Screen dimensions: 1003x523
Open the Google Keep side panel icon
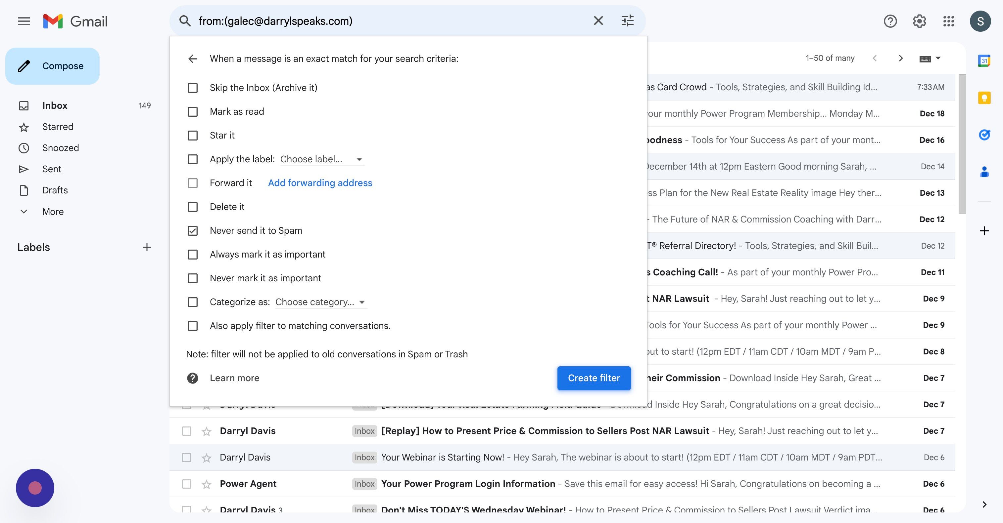tap(984, 98)
